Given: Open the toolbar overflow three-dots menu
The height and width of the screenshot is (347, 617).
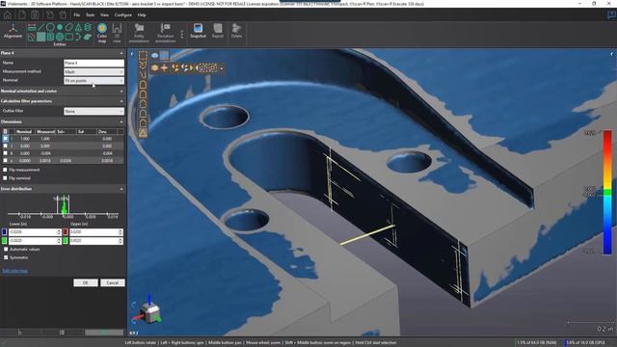Looking at the screenshot, I should coord(182,35).
